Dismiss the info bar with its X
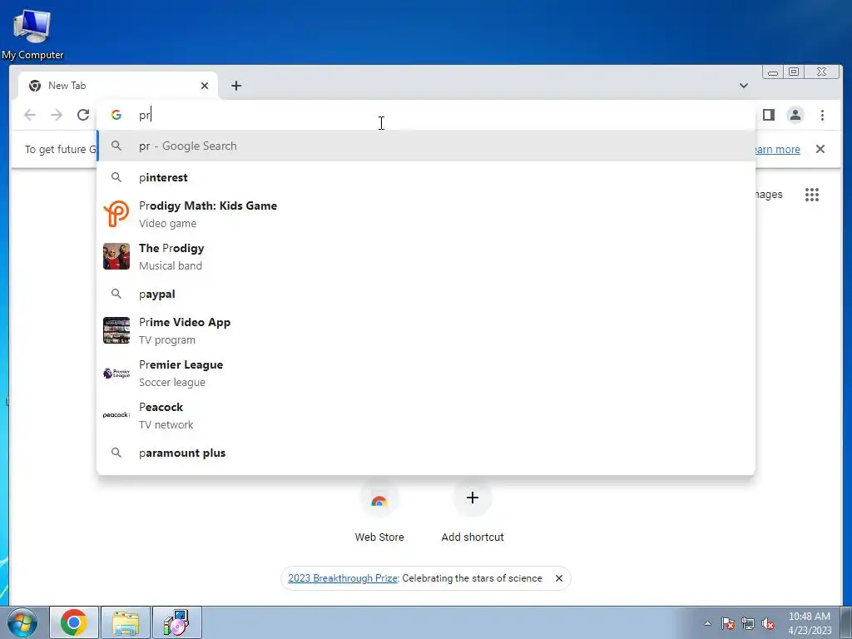The image size is (852, 639). coord(820,149)
